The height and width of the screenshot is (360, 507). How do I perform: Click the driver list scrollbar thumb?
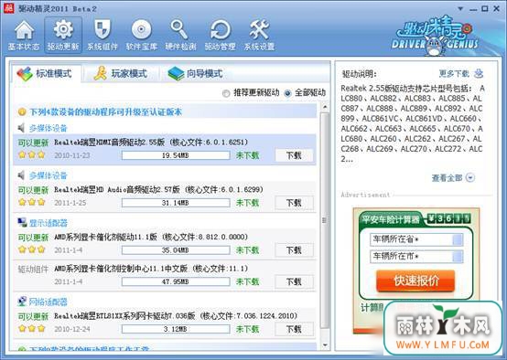pyautogui.click(x=325, y=220)
